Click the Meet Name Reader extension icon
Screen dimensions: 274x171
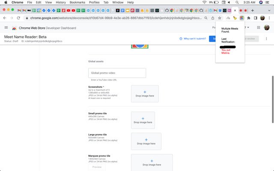(x=241, y=18)
